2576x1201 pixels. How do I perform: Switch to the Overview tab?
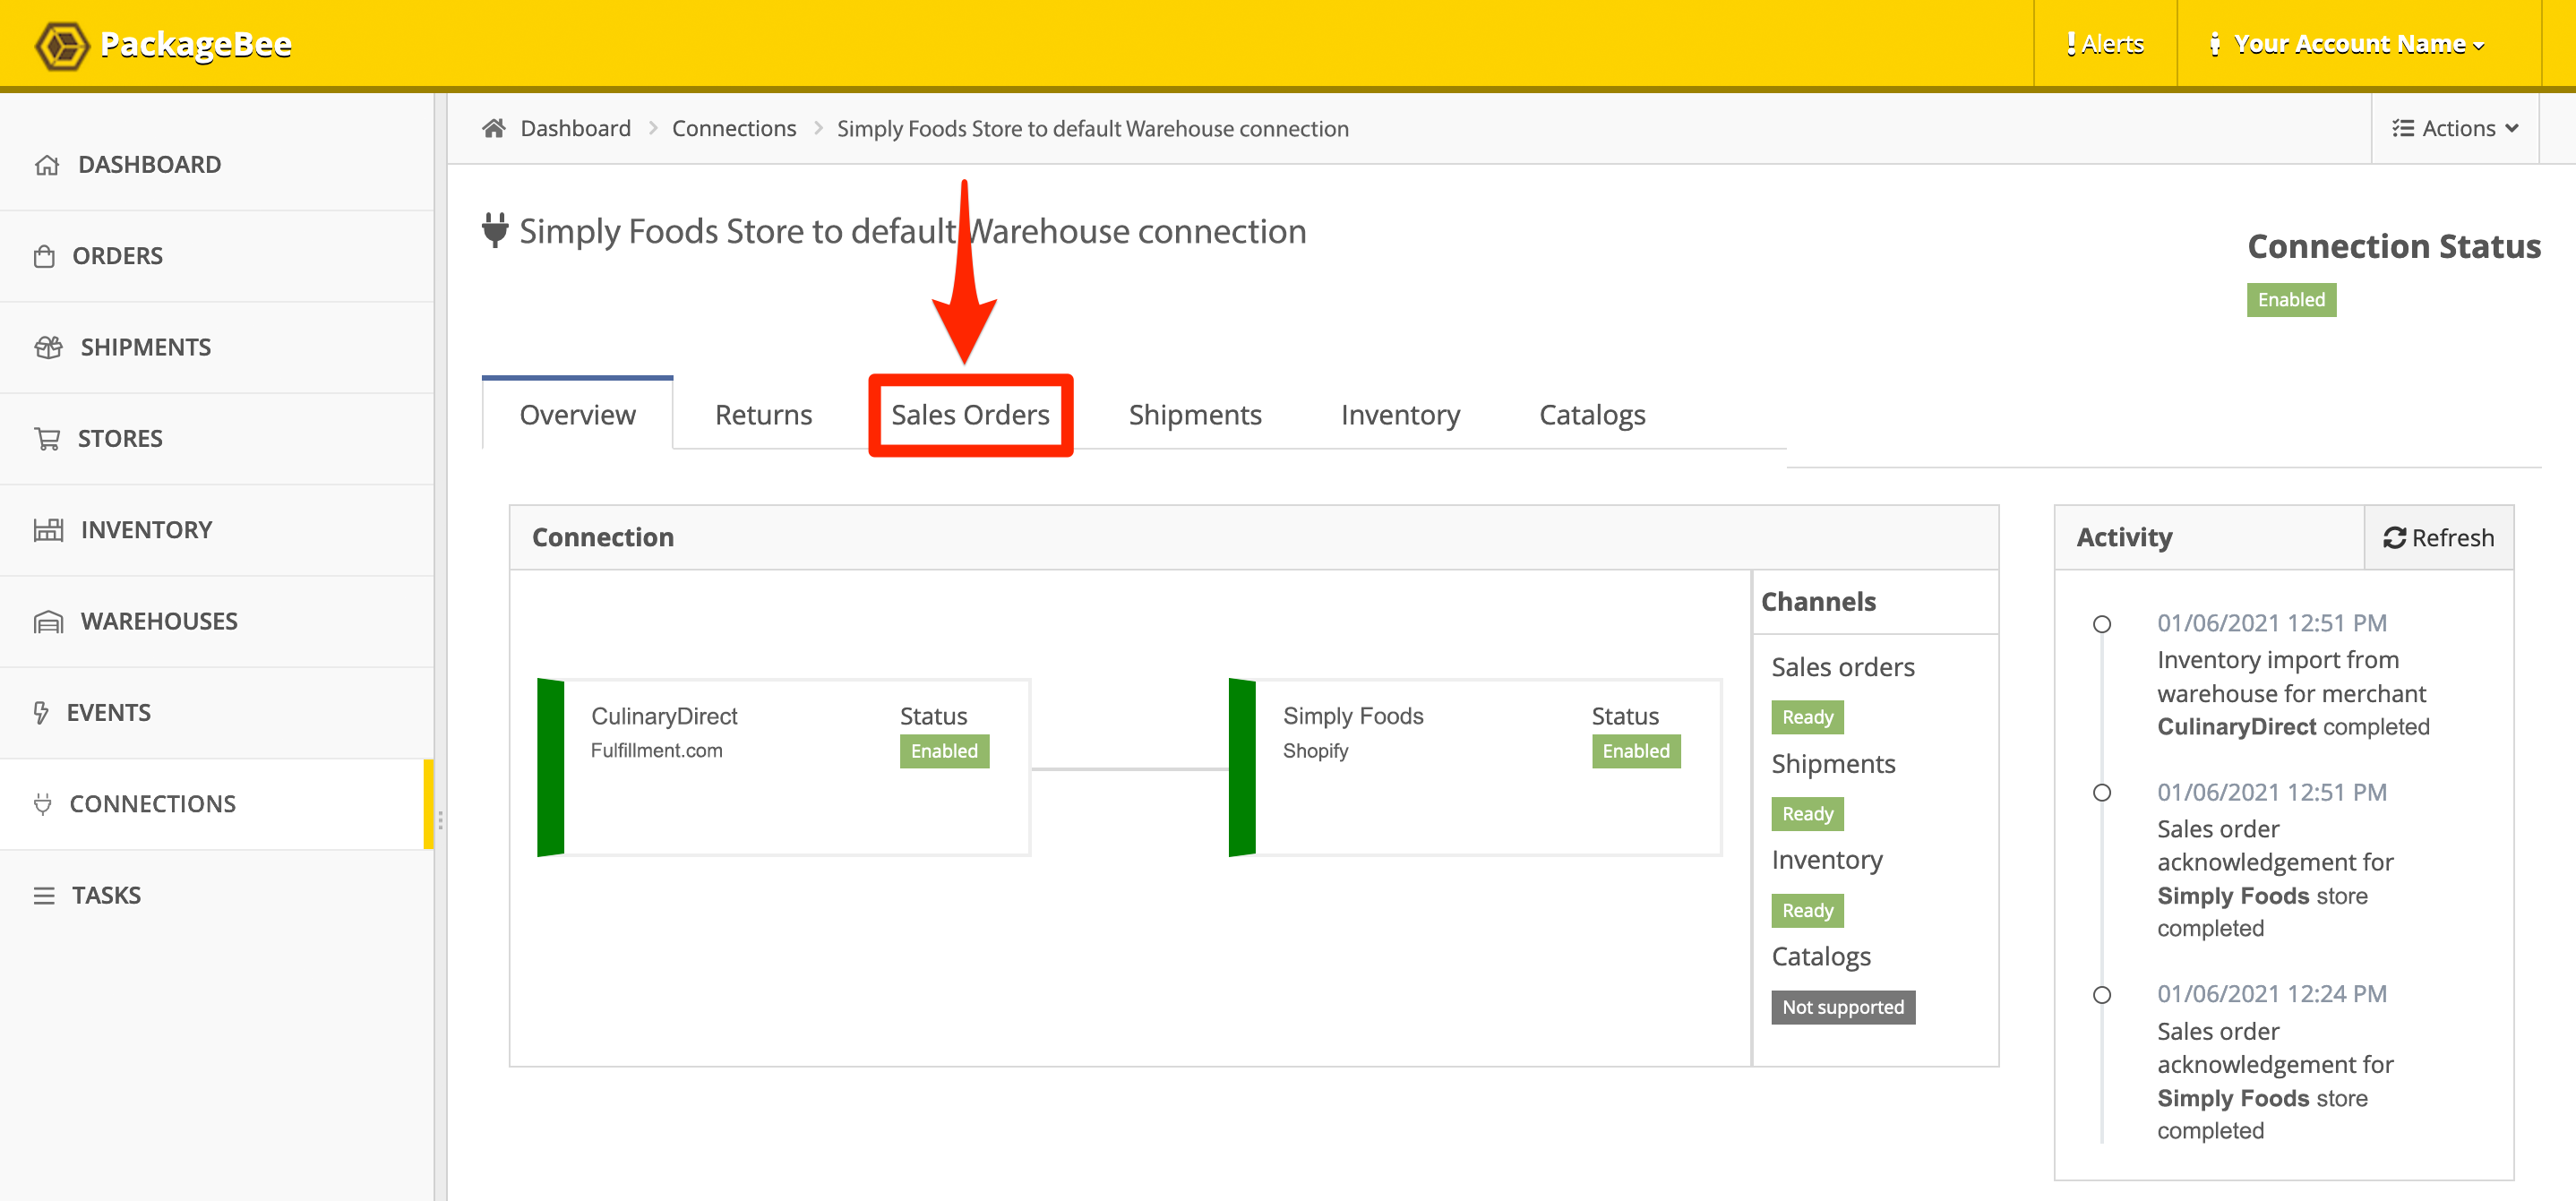pyautogui.click(x=577, y=415)
